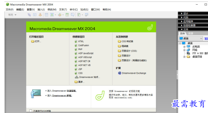Screen dimensions: 208x113
Task: Expand the 代码 panel group
Action: 182,17
